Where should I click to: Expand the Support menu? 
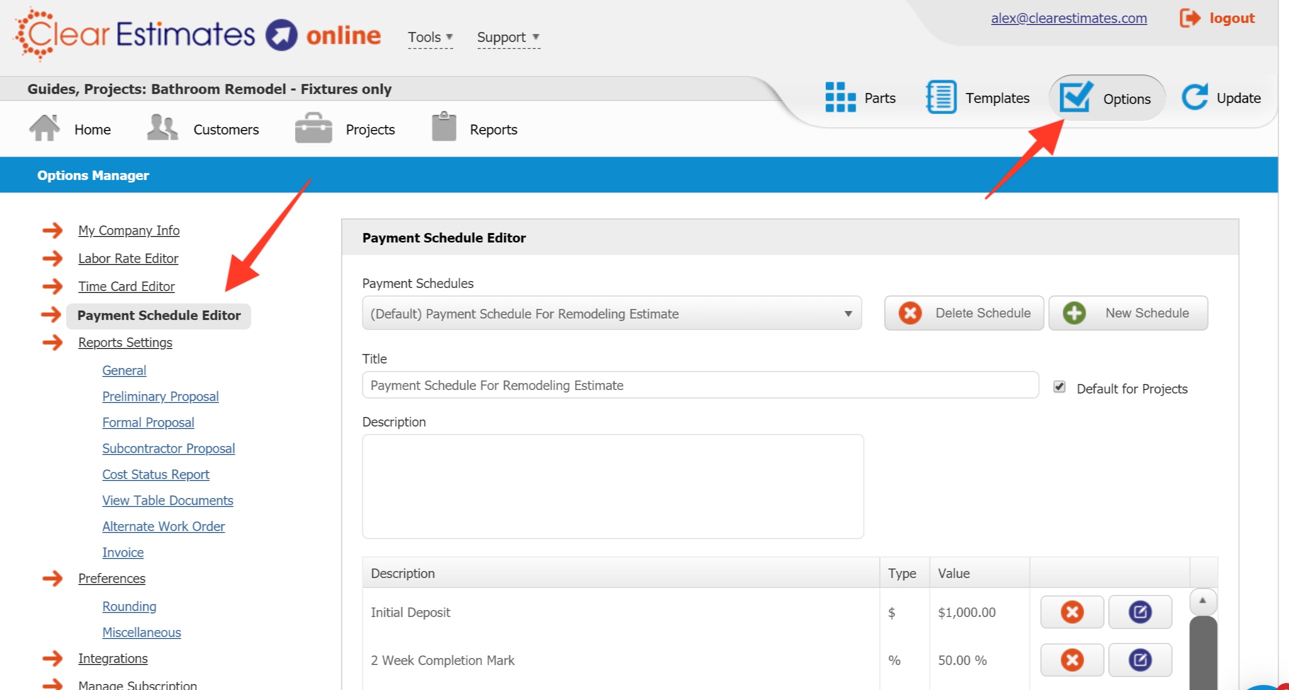[503, 36]
